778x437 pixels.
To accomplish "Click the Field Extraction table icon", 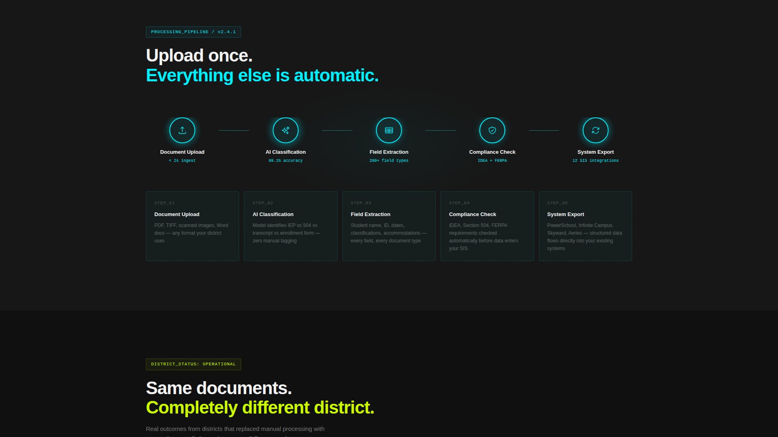I will click(389, 130).
